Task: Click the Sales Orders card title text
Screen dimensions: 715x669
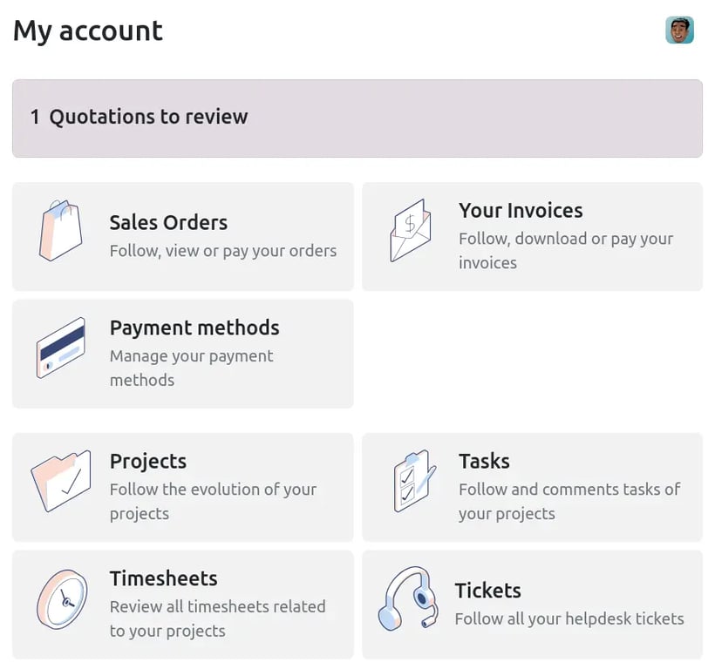Action: [x=168, y=223]
